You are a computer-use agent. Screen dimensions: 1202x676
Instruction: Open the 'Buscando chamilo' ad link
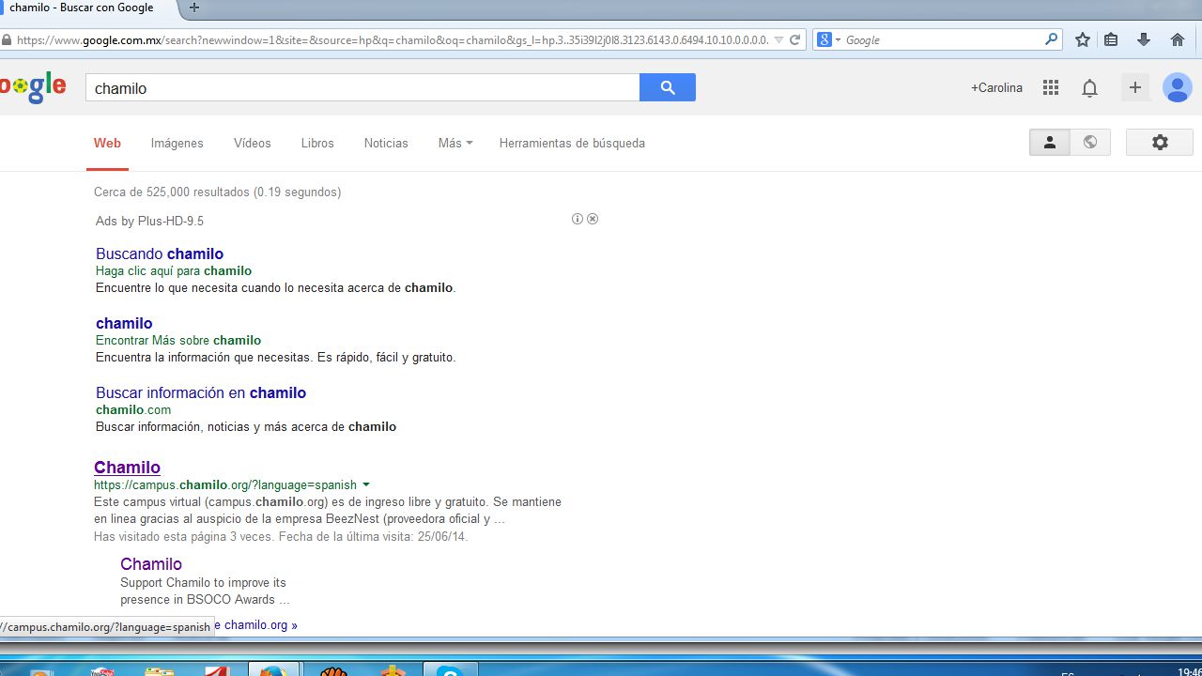pyautogui.click(x=160, y=253)
